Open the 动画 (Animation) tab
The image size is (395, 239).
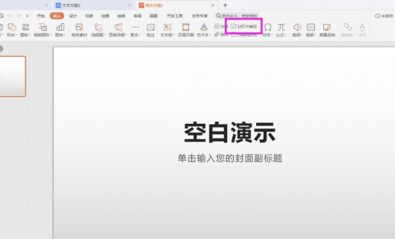click(105, 16)
